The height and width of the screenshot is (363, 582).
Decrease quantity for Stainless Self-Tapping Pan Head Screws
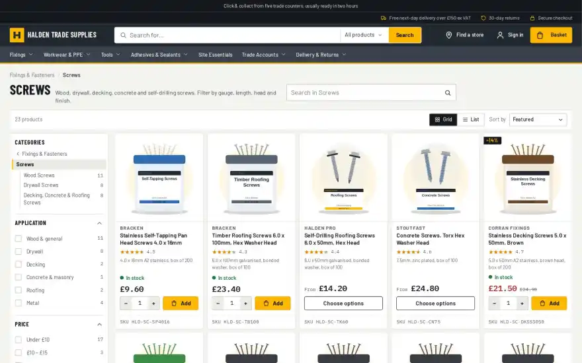[x=126, y=304]
